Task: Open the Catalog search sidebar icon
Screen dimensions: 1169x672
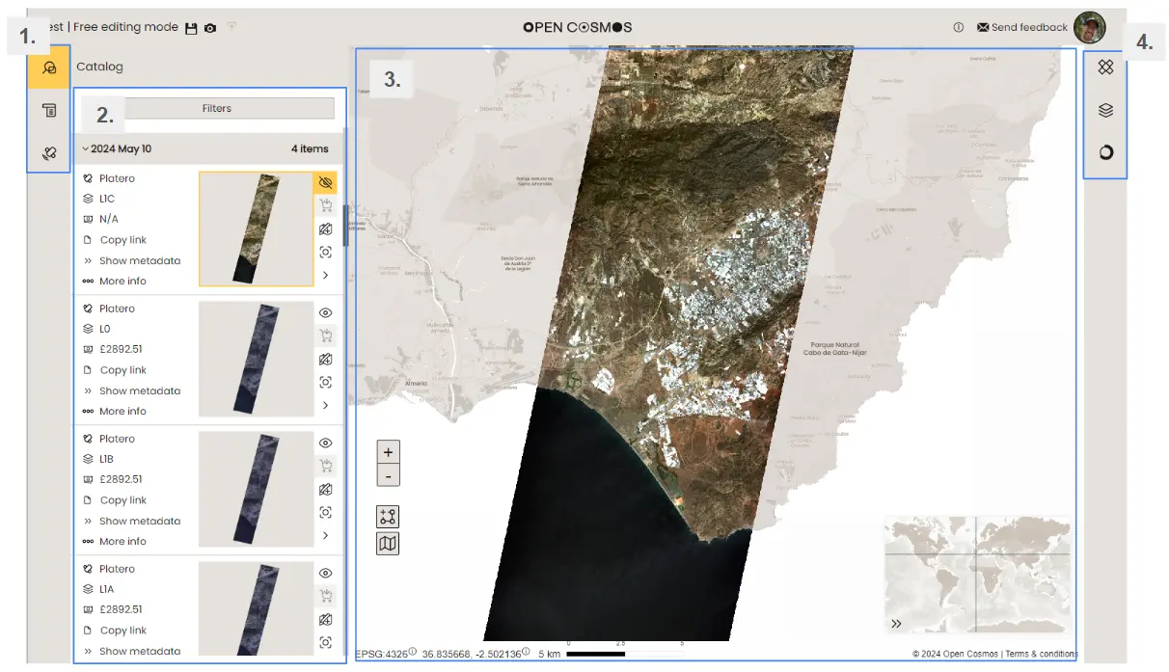Action: pos(49,67)
